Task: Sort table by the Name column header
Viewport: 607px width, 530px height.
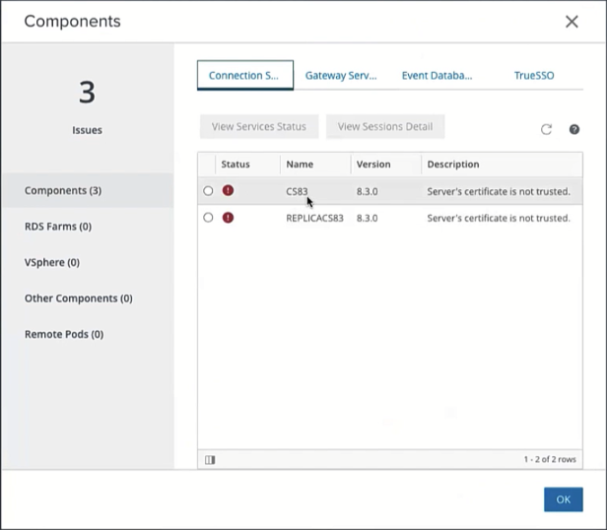Action: pos(300,165)
